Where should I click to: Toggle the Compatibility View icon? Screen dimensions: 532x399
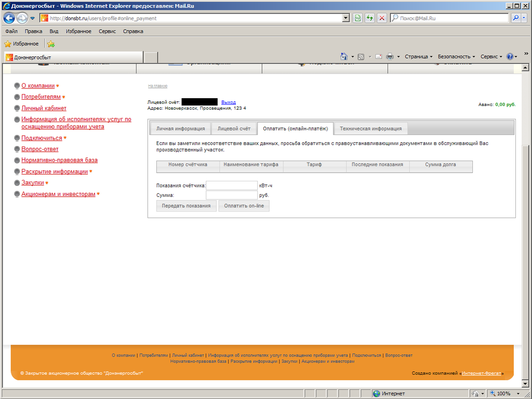click(x=357, y=18)
